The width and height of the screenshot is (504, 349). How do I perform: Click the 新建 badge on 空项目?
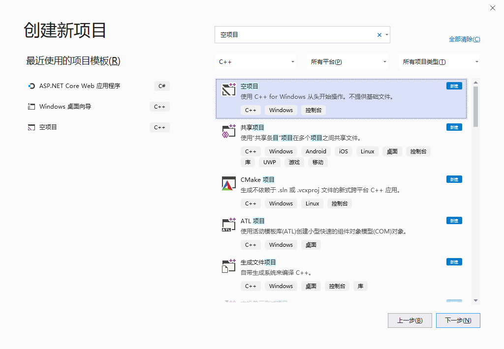point(454,86)
